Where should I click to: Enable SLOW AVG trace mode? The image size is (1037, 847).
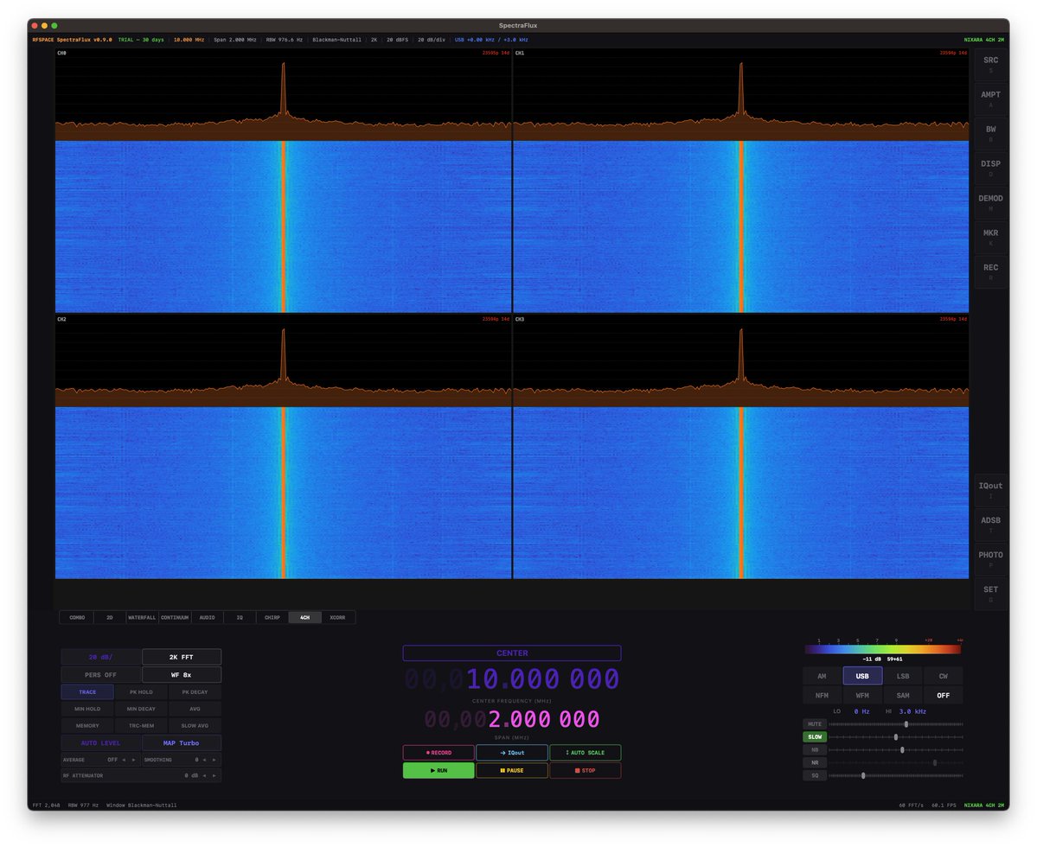[x=195, y=725]
